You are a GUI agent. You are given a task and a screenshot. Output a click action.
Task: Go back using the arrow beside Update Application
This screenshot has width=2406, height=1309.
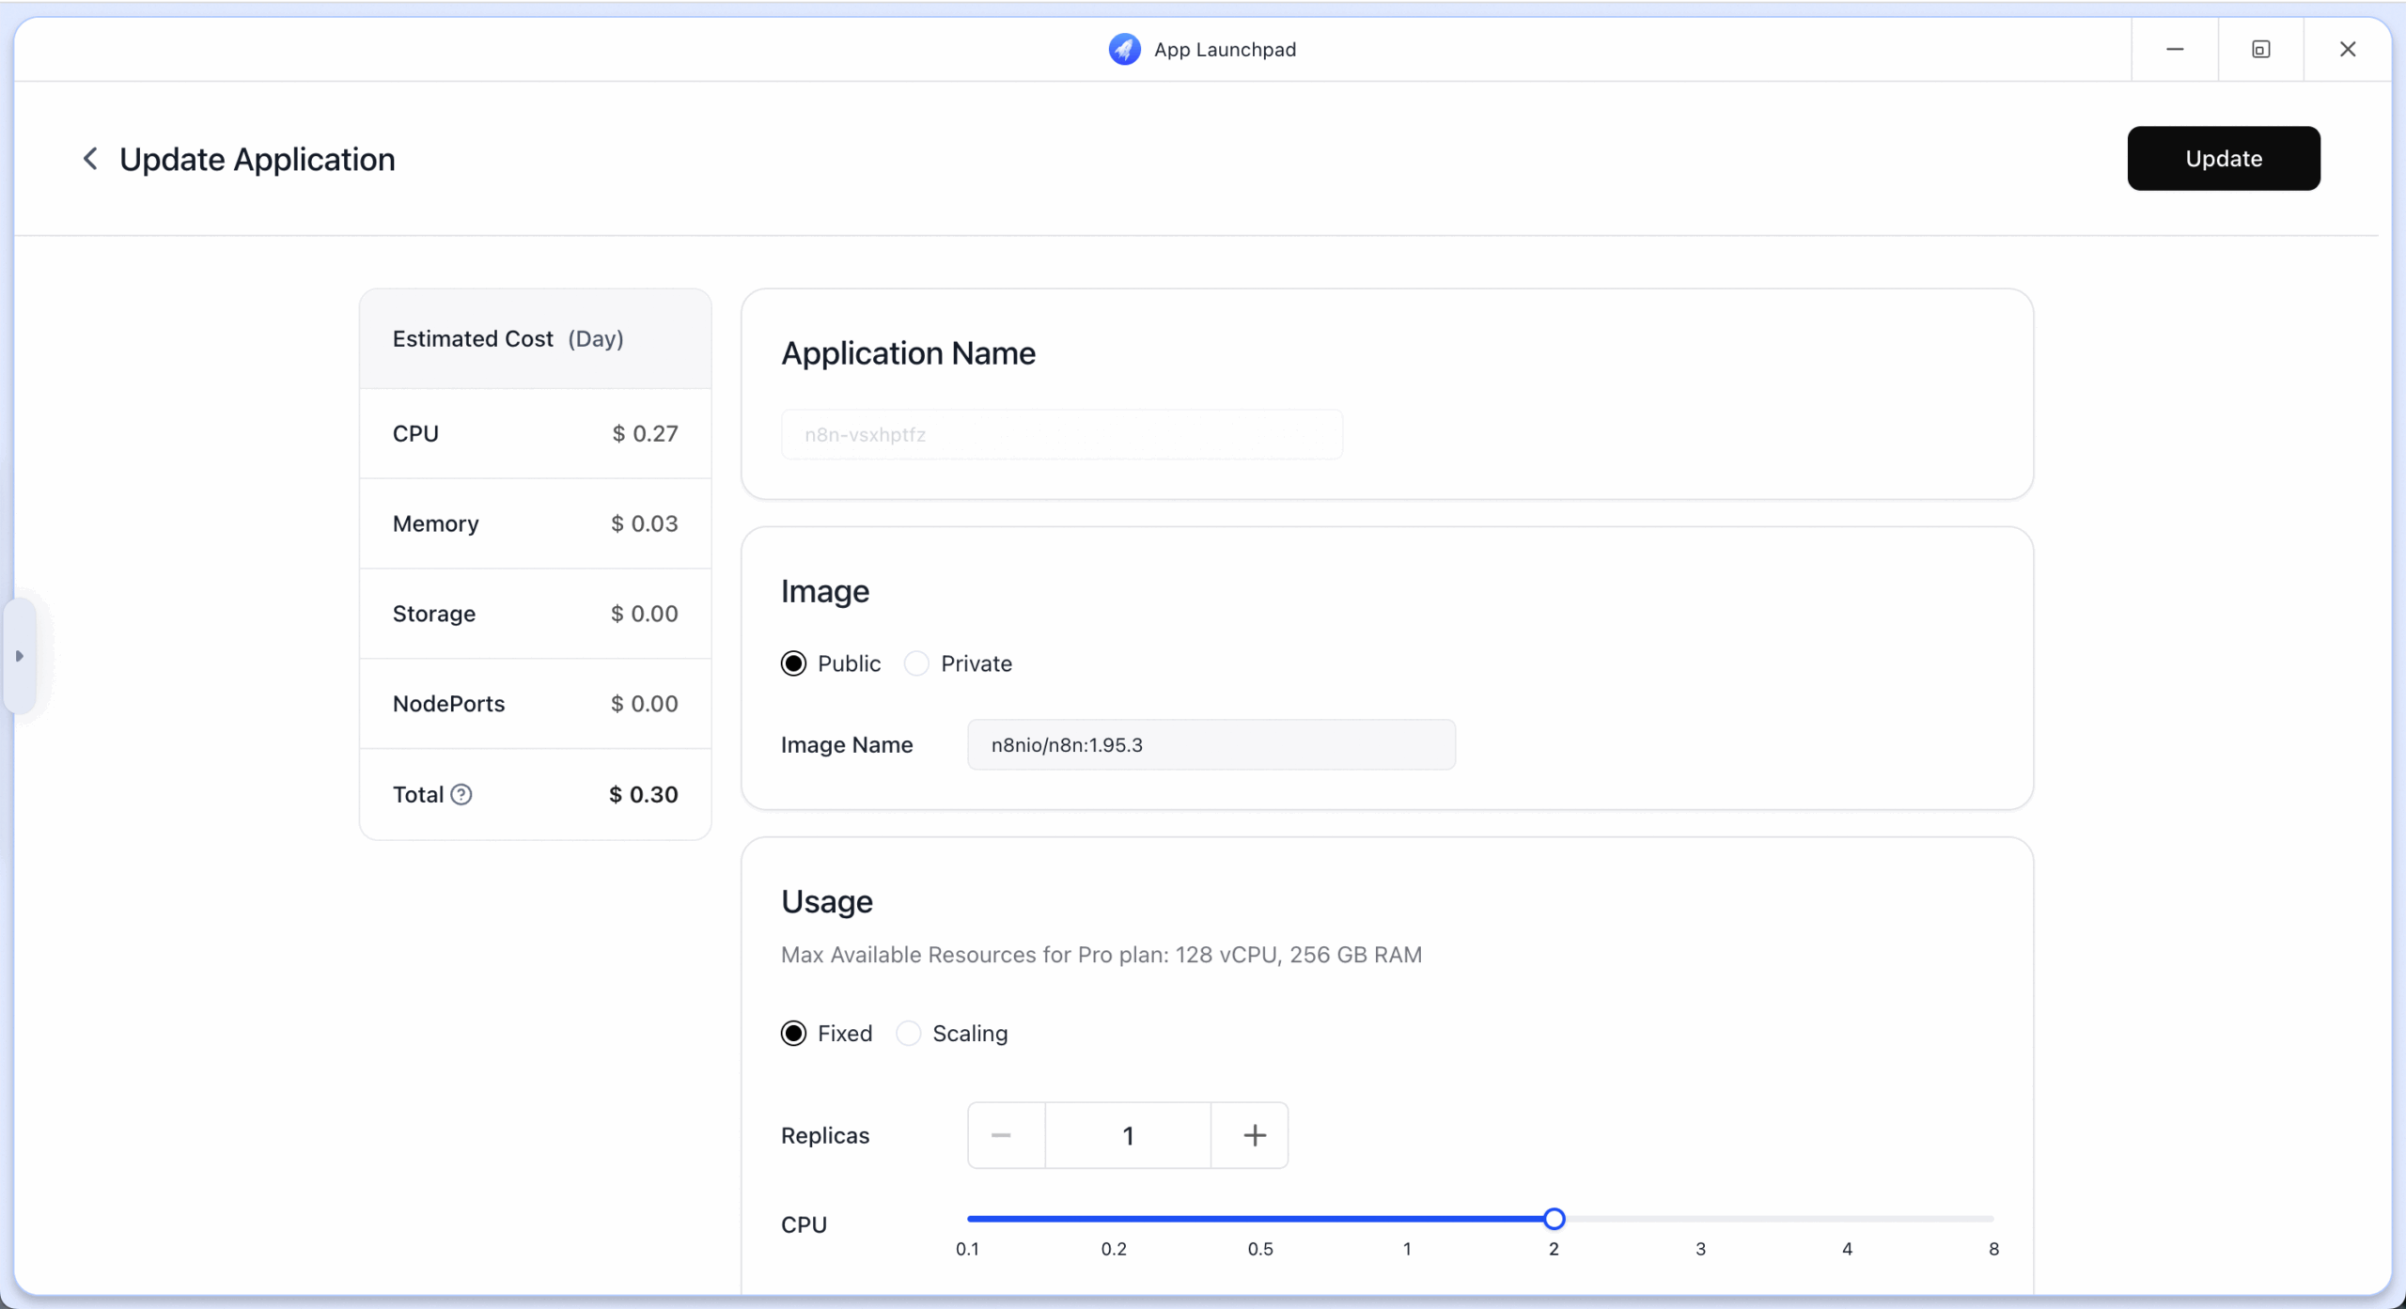(x=90, y=159)
